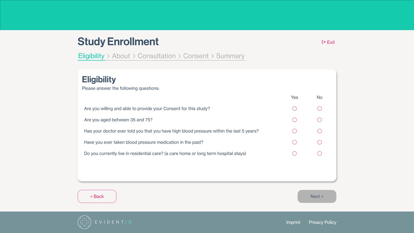The width and height of the screenshot is (414, 233).
Task: Open the Consultation step
Action: [x=157, y=56]
